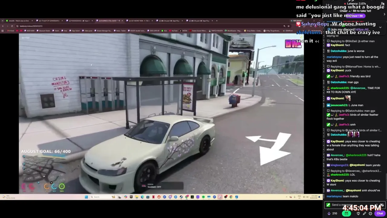Click the bits balance icon near 210
The width and height of the screenshot is (387, 218).
click(x=329, y=213)
